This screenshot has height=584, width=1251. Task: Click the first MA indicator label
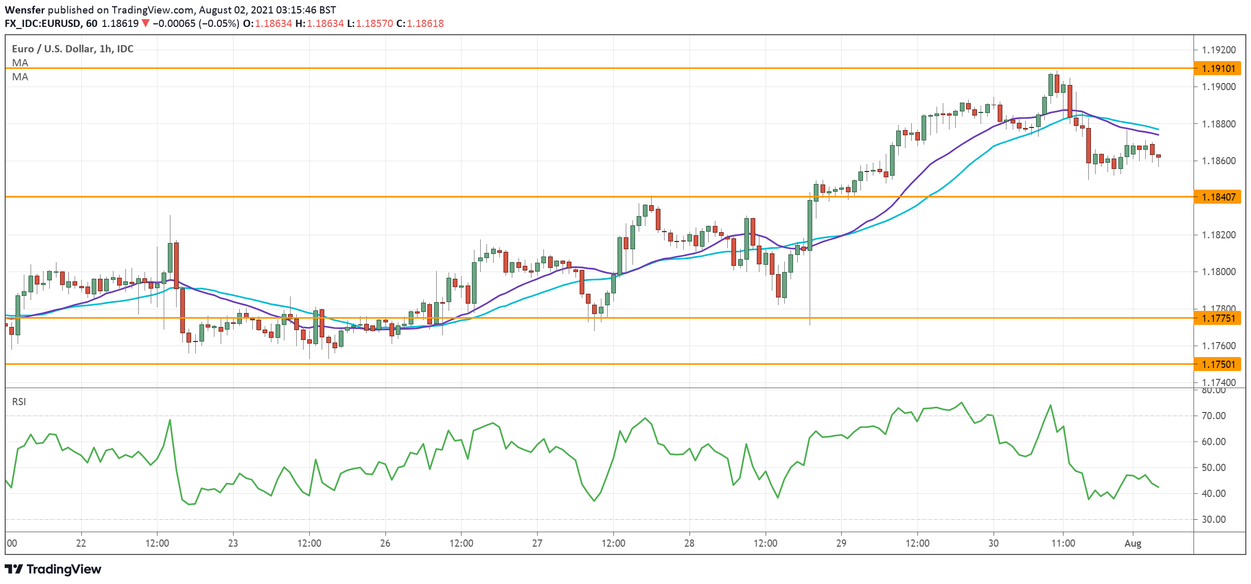[20, 63]
